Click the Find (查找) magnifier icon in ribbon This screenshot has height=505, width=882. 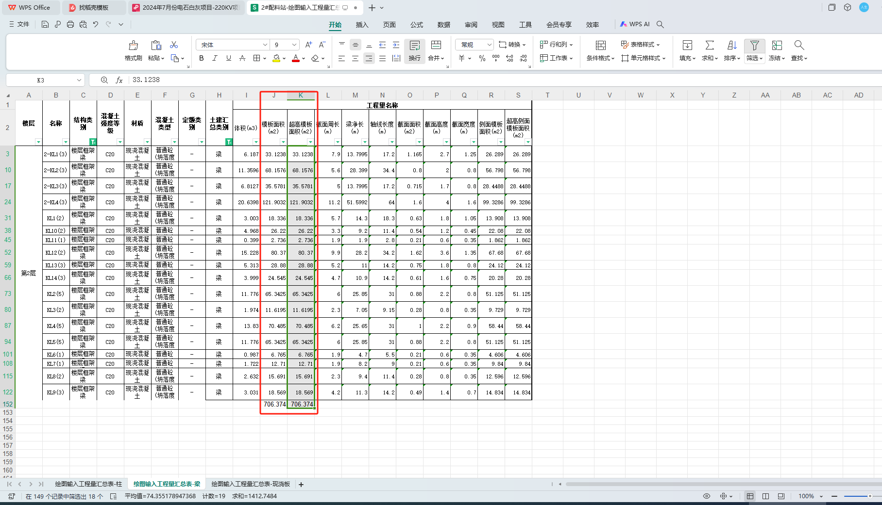[x=799, y=45]
